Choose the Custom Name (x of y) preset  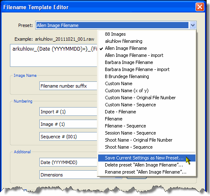point(147,91)
